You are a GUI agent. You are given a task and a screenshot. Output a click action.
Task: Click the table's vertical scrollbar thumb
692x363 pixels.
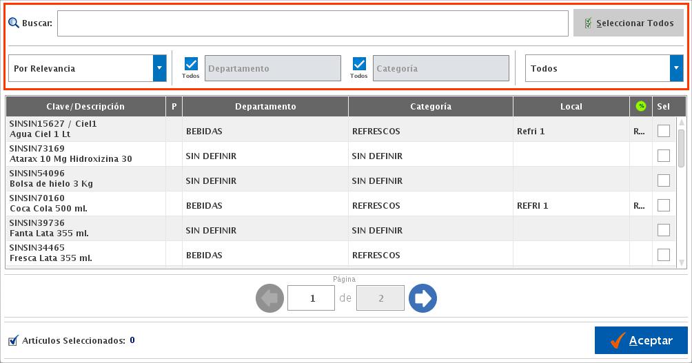point(681,148)
